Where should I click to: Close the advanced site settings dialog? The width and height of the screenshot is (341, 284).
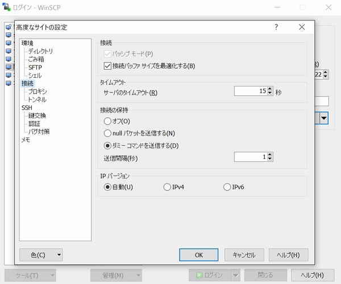(302, 27)
